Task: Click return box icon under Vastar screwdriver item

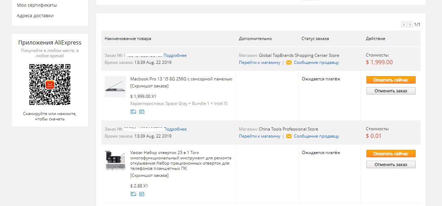Action: point(142,194)
